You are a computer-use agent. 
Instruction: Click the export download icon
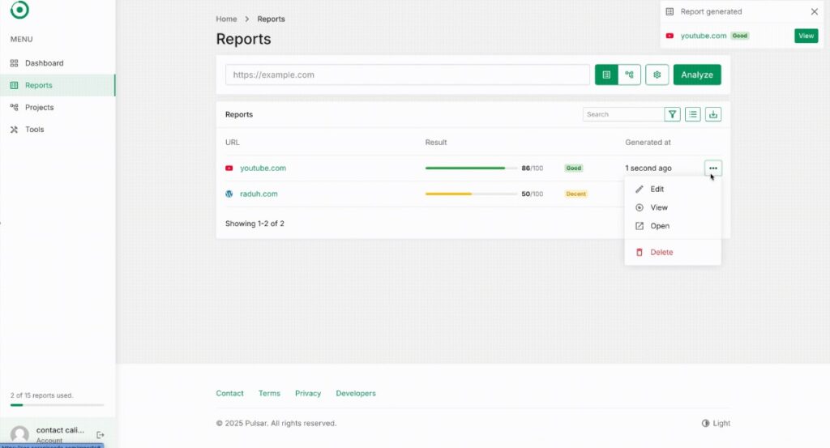pyautogui.click(x=713, y=114)
